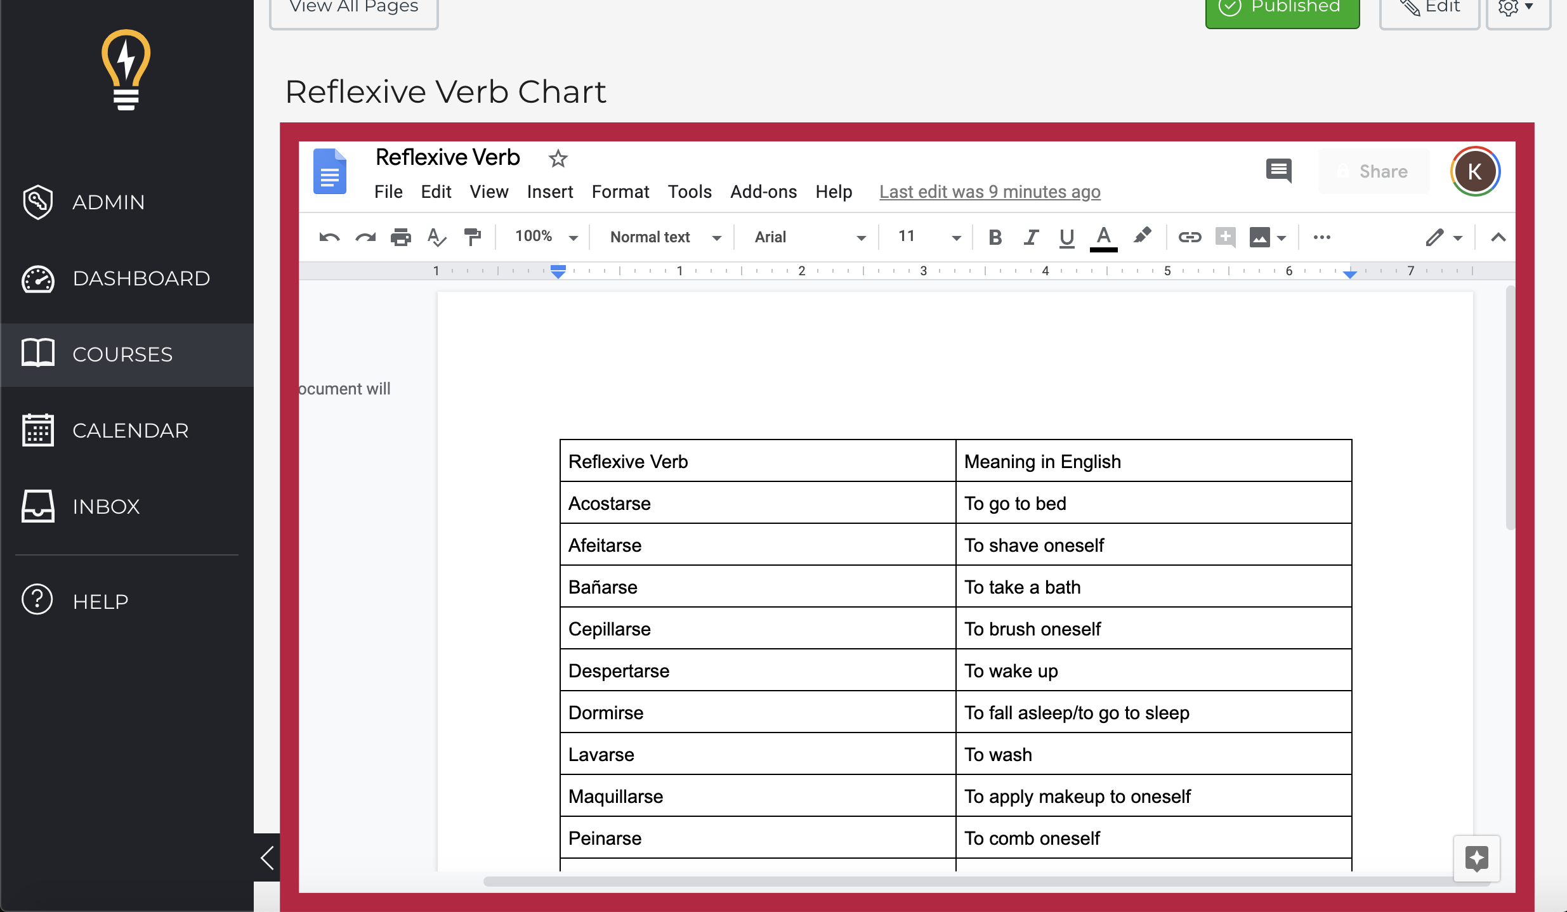Open Calendar in sidebar
Viewport: 1567px width, 912px height.
127,431
